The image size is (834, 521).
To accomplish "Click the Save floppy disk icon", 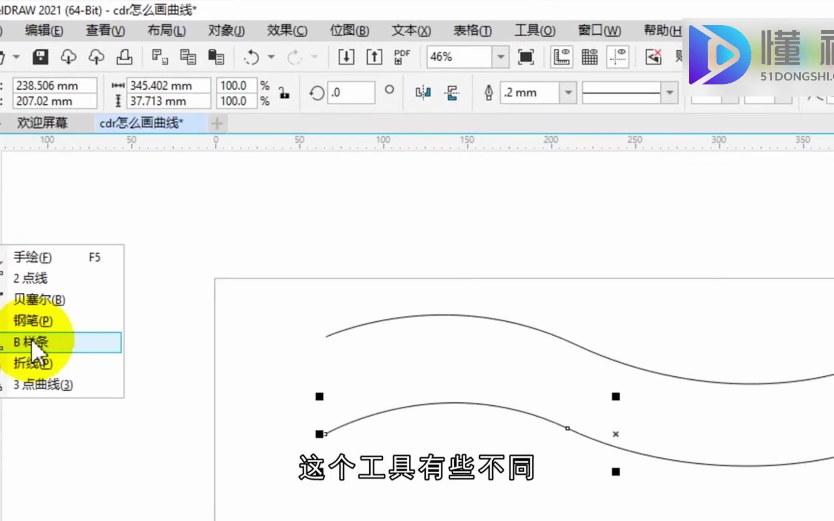I will [40, 57].
